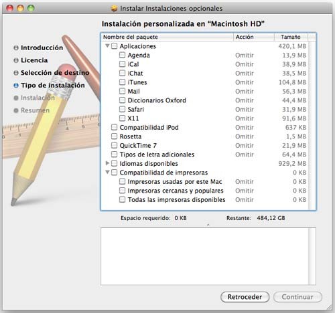Click the Acción column header
Screen dimensions: 335x313
[x=254, y=37]
